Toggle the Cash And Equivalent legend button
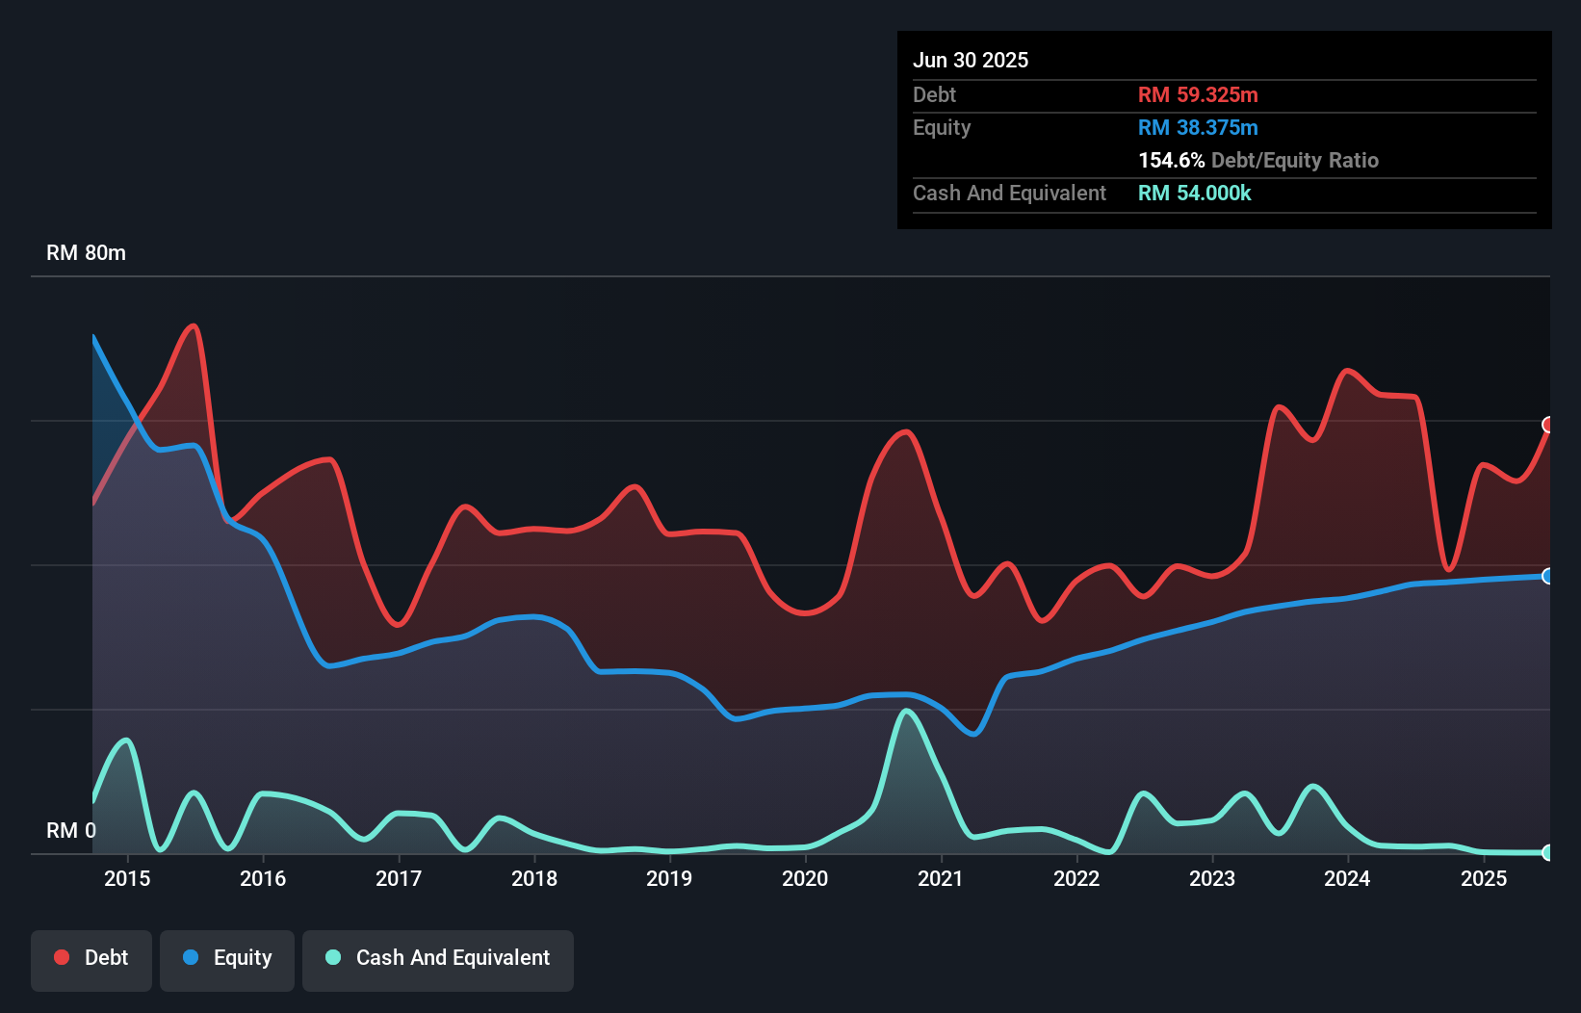Viewport: 1581px width, 1013px height. pyautogui.click(x=438, y=960)
